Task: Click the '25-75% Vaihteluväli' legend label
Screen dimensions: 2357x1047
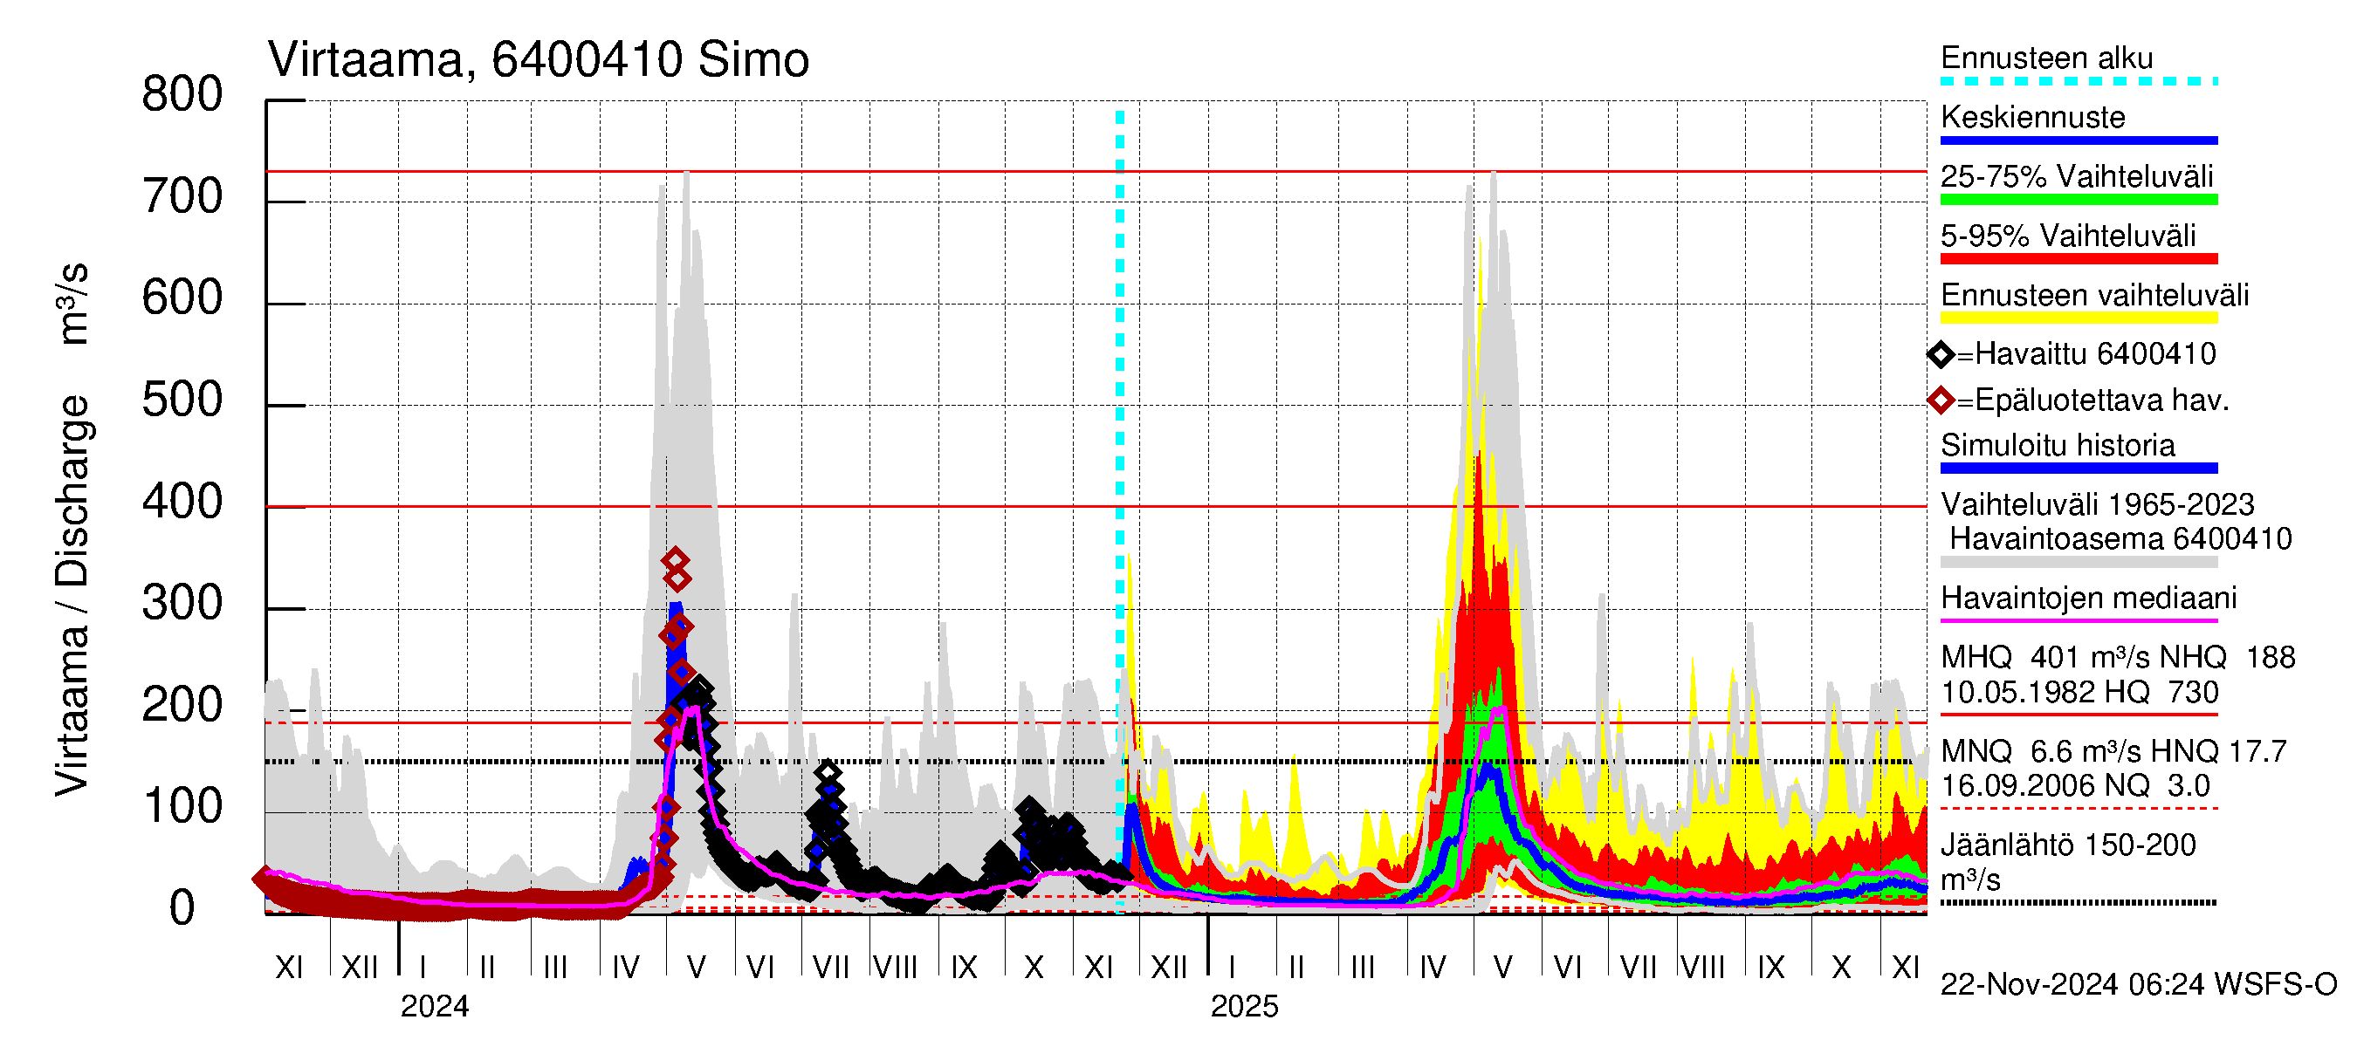Action: [2076, 176]
